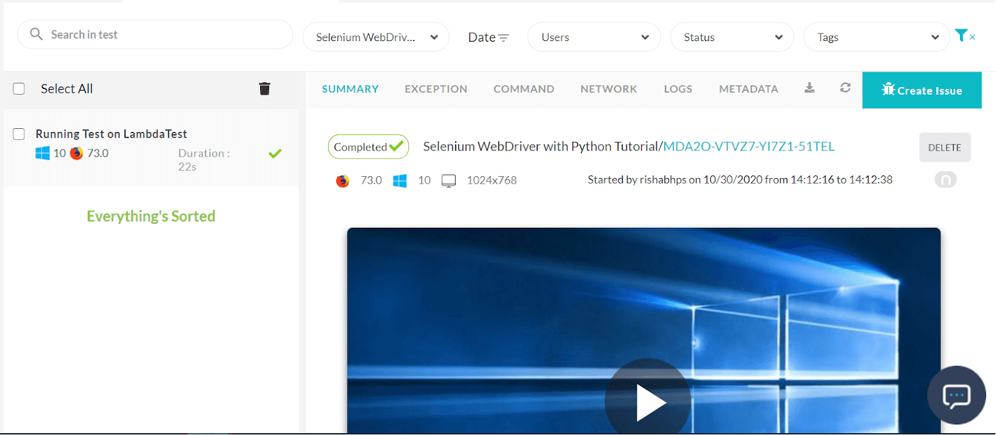Open the Running Test on LambdaTest entry
Viewport: 996px width, 435px height.
tap(151, 148)
